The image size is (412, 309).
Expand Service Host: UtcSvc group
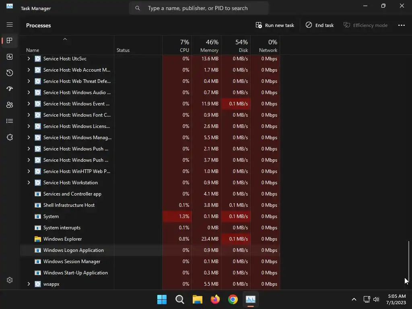click(x=29, y=59)
